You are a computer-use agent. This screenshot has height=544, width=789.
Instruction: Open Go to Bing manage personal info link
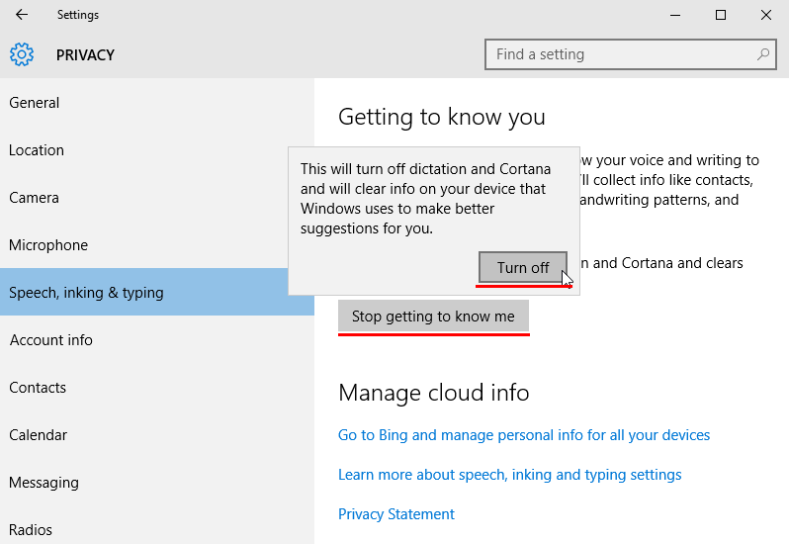tap(524, 435)
